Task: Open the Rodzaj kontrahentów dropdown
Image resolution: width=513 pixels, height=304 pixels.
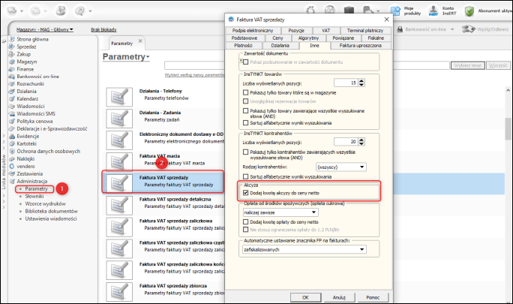Action: [x=341, y=167]
